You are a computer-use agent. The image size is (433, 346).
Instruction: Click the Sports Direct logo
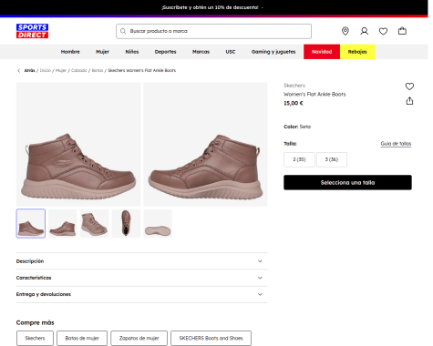(32, 31)
